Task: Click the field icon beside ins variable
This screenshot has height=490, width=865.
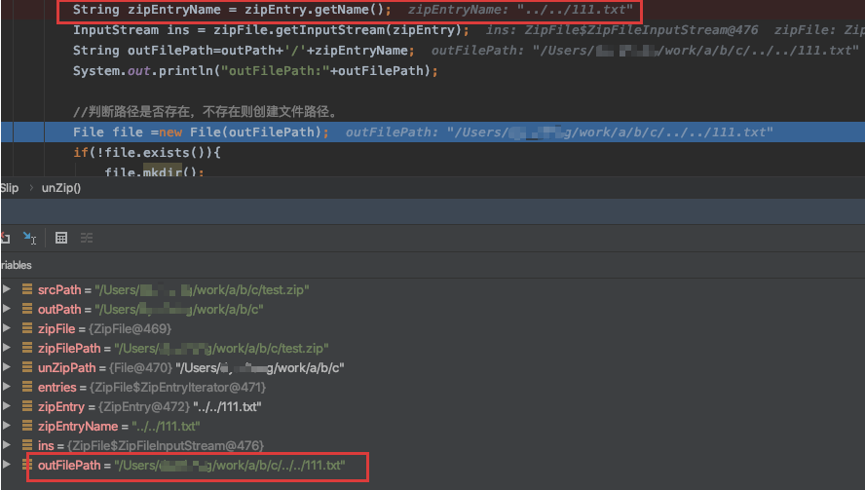Action: [27, 445]
